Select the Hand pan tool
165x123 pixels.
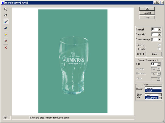(x=6, y=15)
